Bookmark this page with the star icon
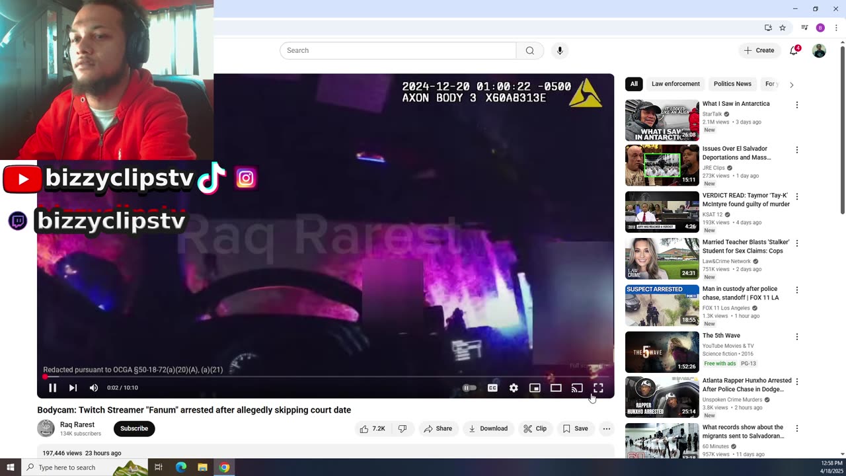This screenshot has width=846, height=476. pyautogui.click(x=783, y=28)
